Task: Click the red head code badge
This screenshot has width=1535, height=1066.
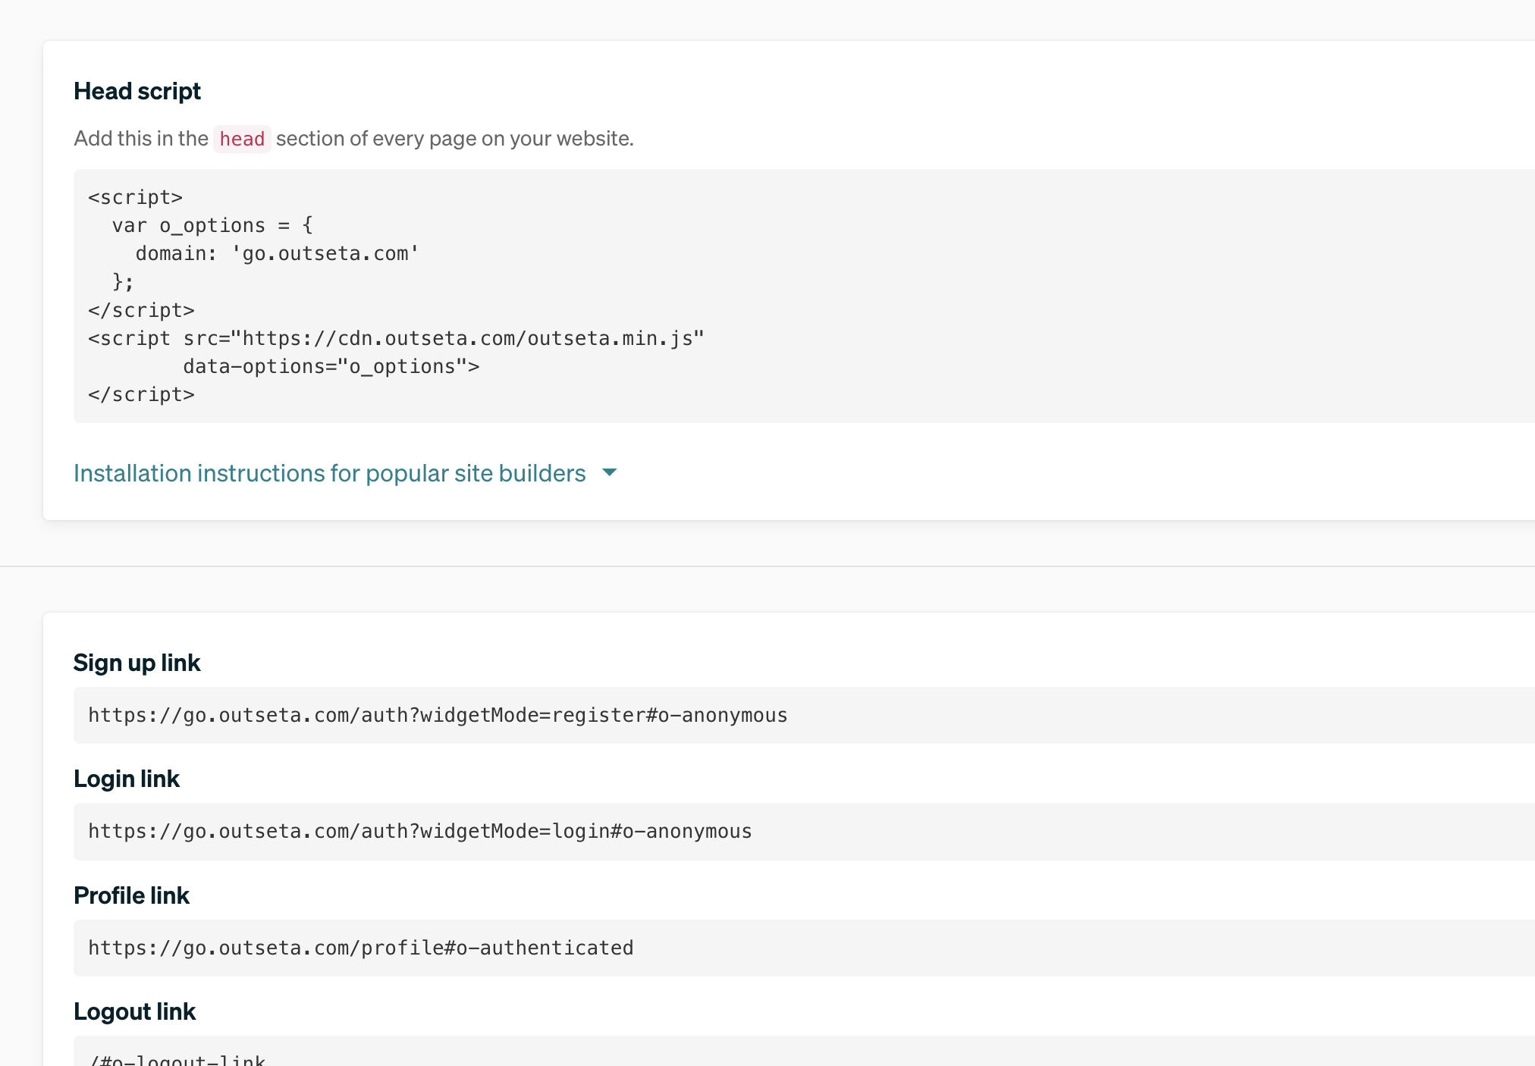Action: pos(242,139)
